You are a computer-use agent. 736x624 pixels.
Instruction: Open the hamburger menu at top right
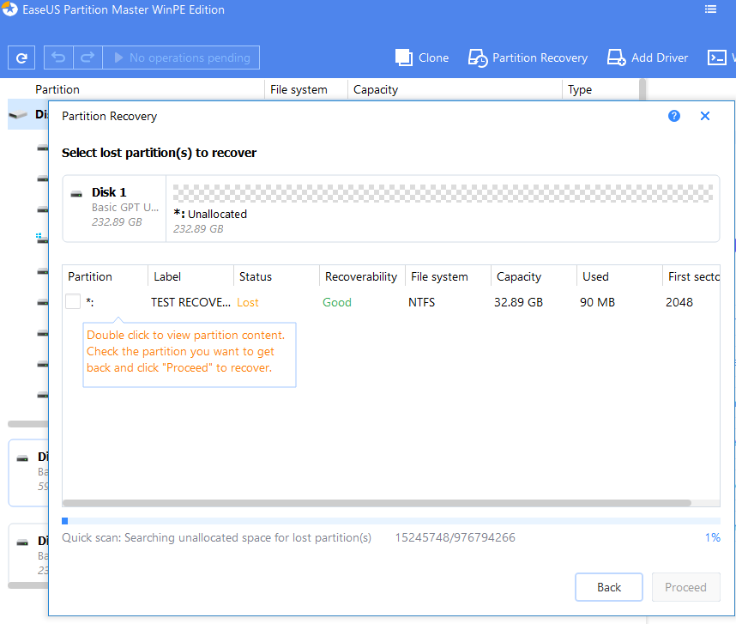710,9
